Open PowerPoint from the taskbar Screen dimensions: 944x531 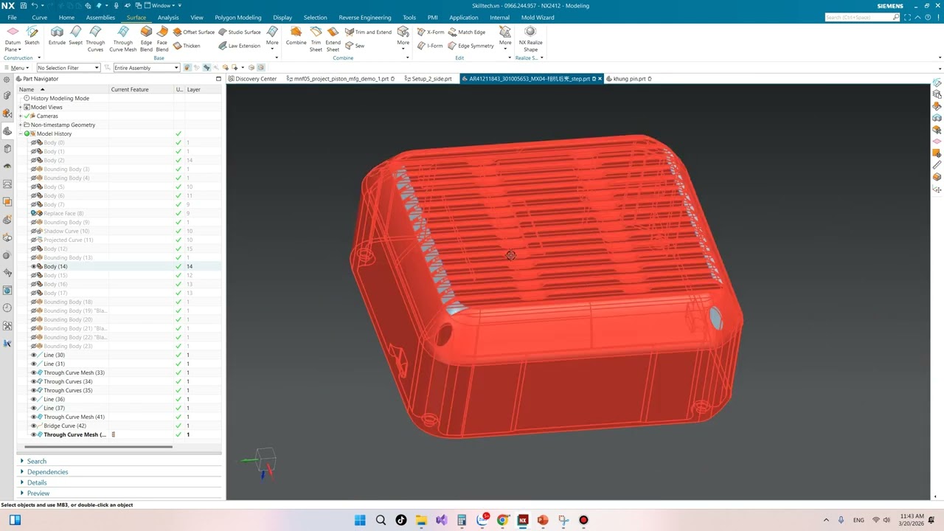(x=543, y=520)
